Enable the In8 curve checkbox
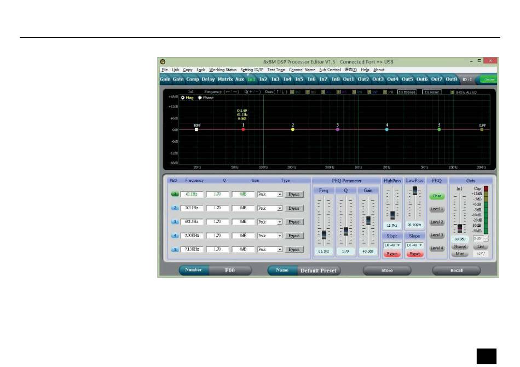This screenshot has height=367, width=520. click(x=385, y=92)
